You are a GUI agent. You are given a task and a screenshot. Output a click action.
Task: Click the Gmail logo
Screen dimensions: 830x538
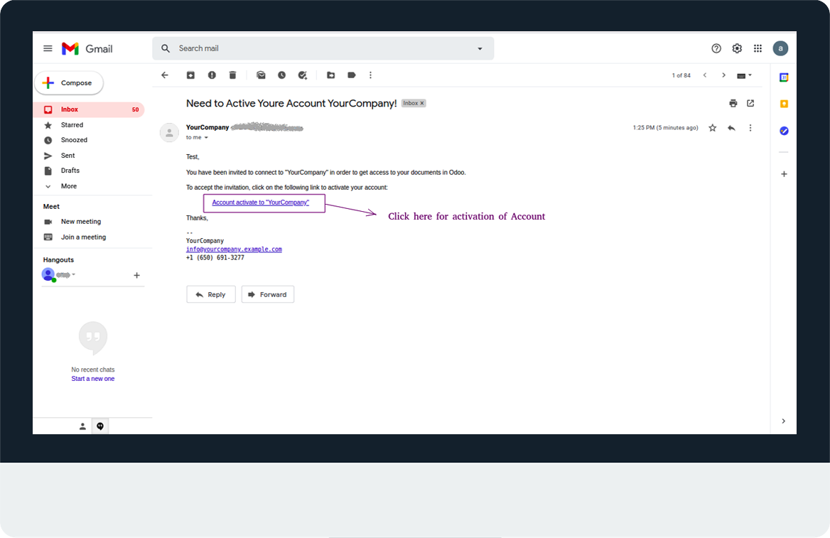(x=87, y=49)
